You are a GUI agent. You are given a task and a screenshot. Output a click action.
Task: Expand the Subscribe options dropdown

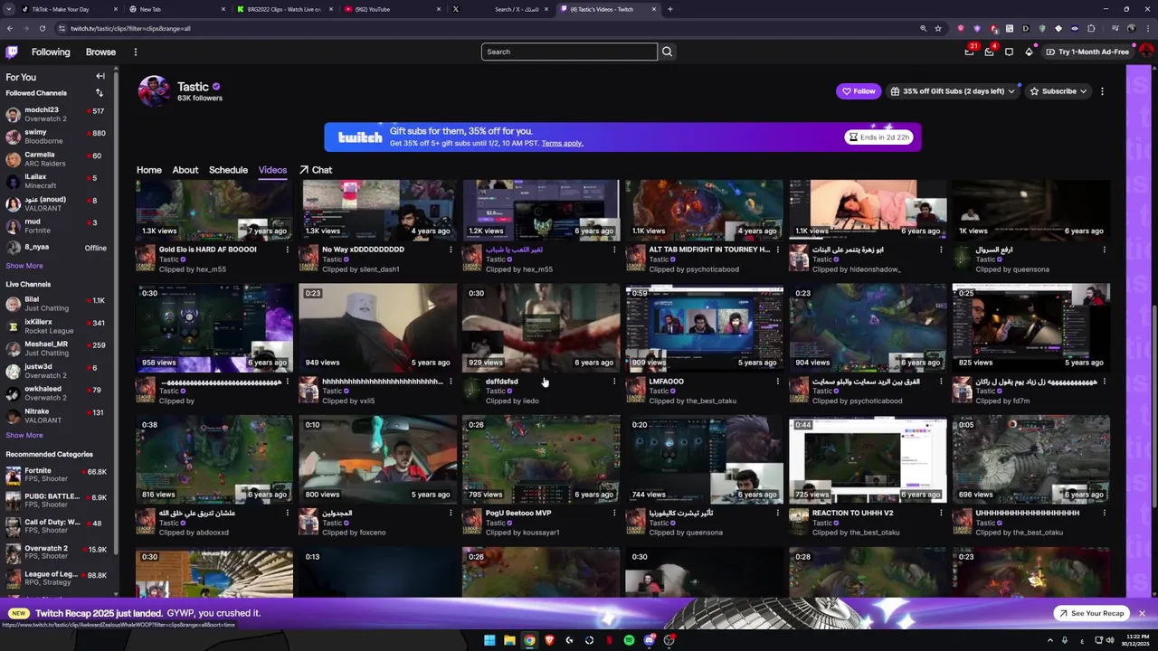1084,91
